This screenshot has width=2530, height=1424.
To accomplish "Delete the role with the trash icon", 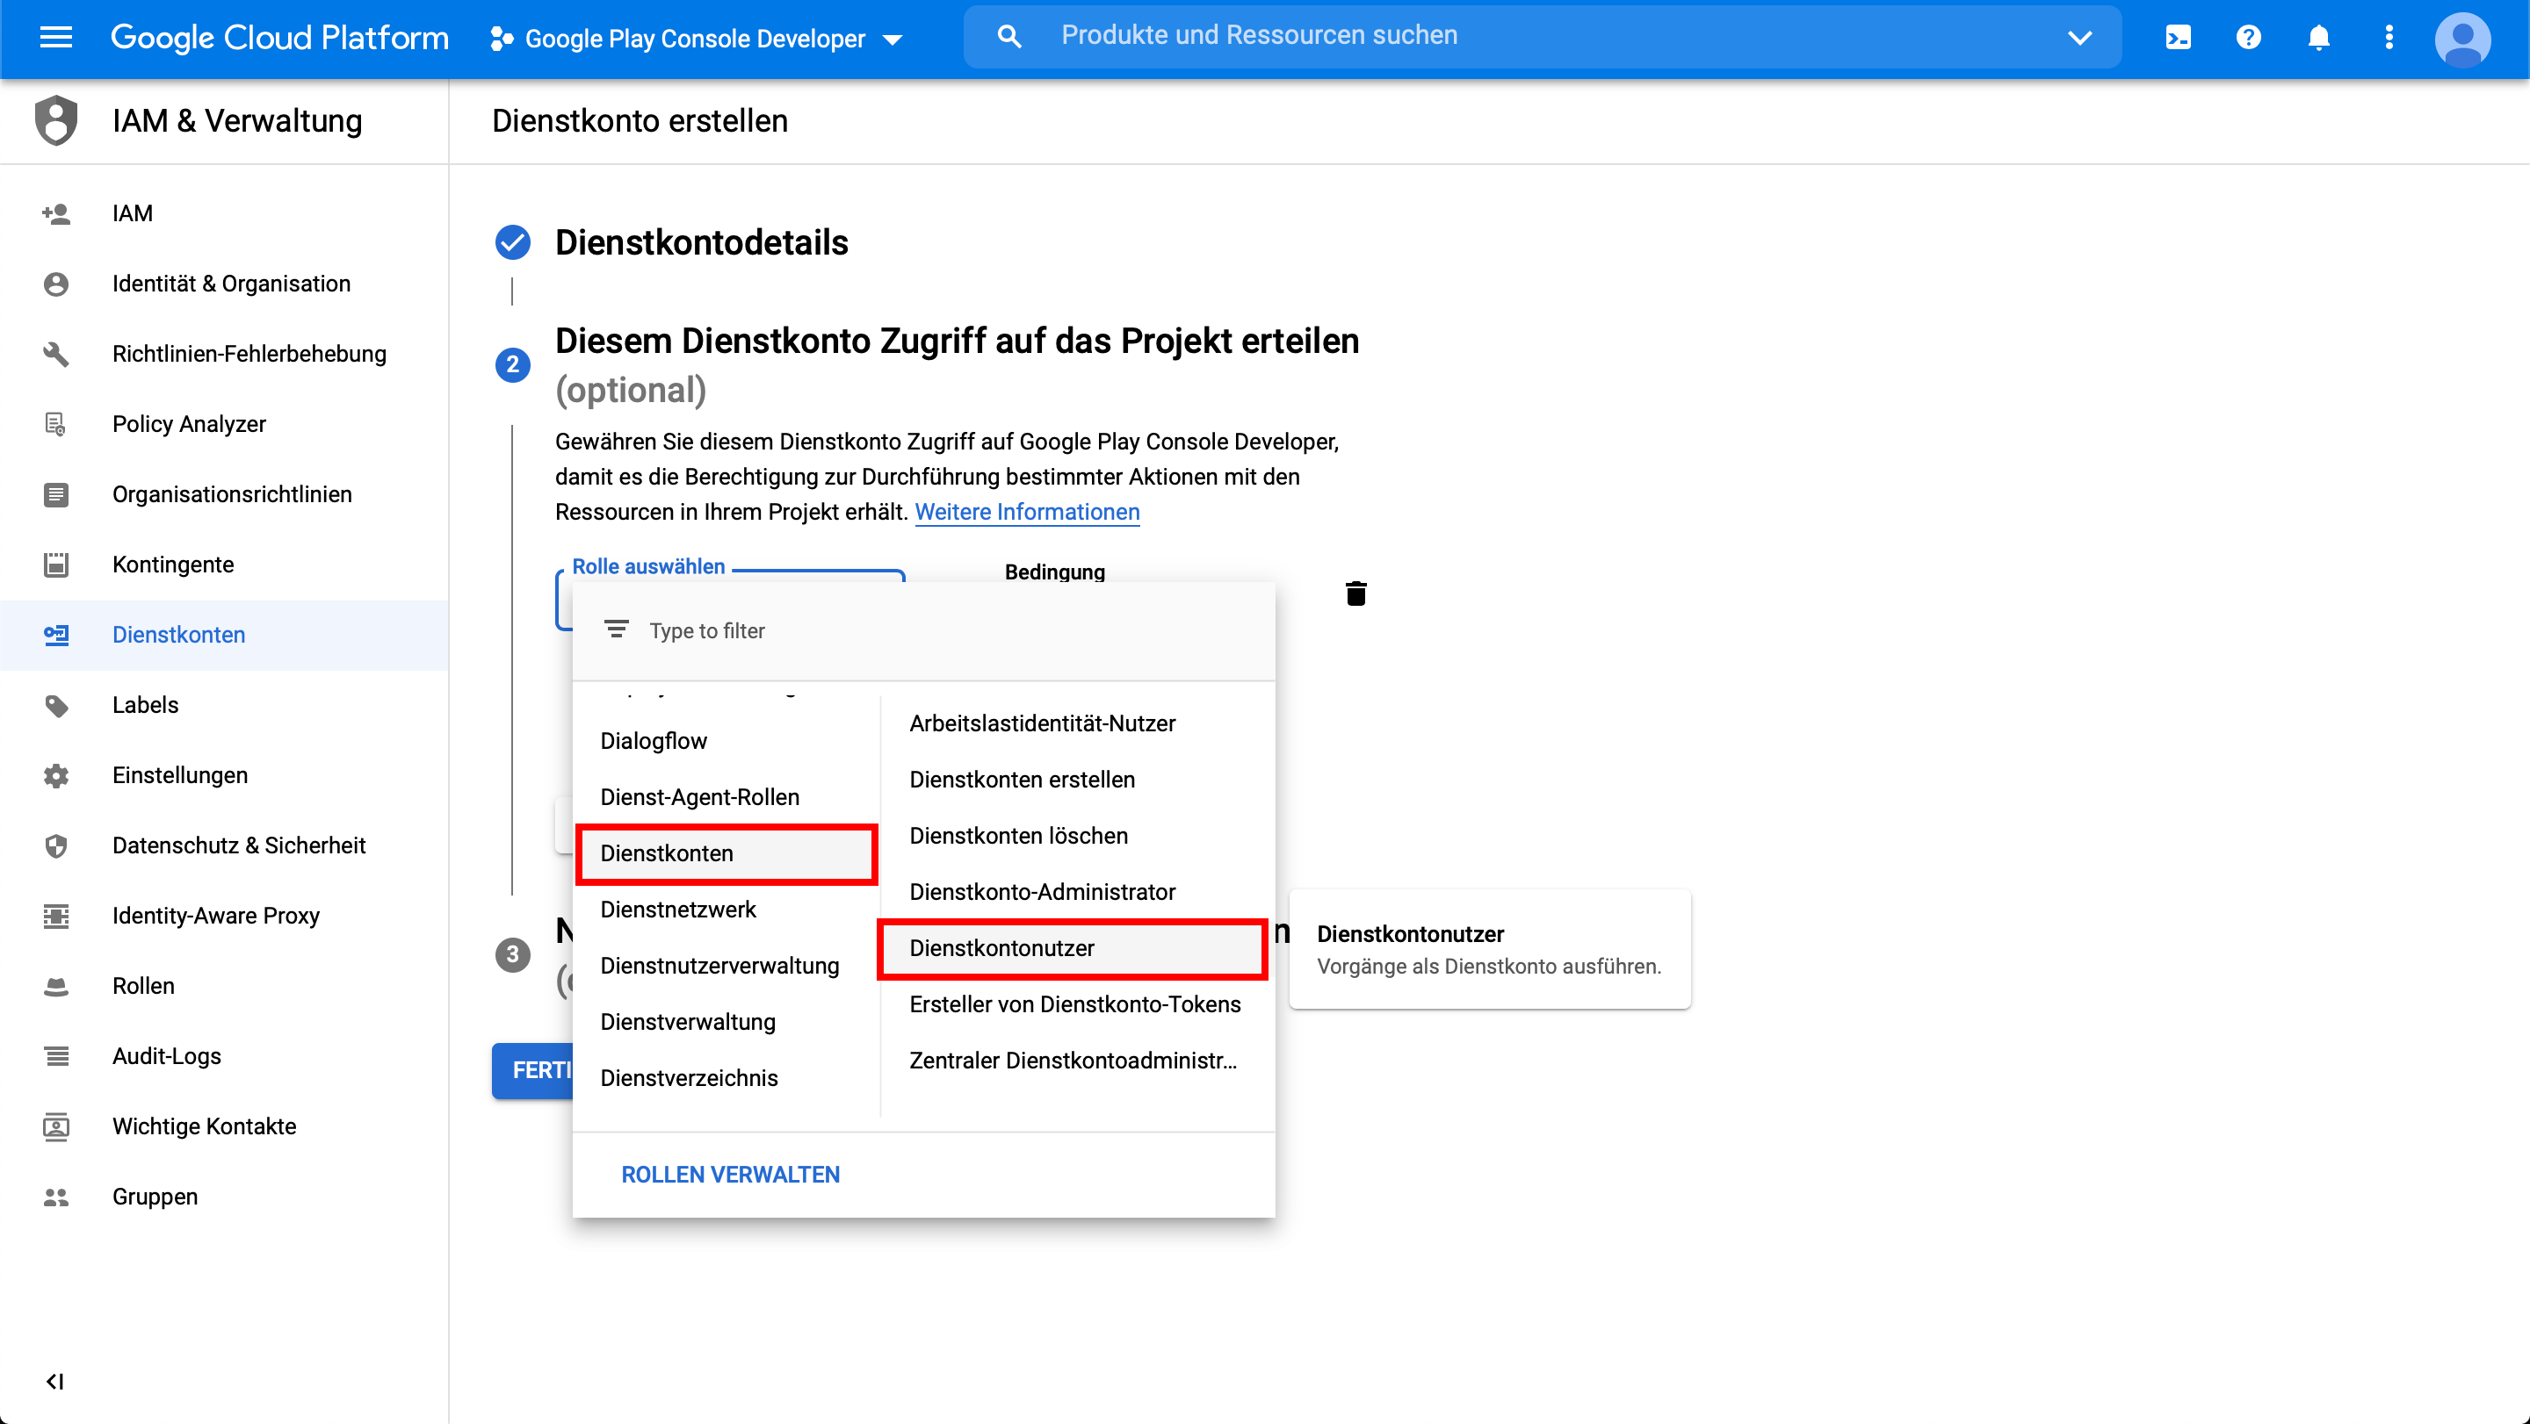I will pyautogui.click(x=1356, y=593).
